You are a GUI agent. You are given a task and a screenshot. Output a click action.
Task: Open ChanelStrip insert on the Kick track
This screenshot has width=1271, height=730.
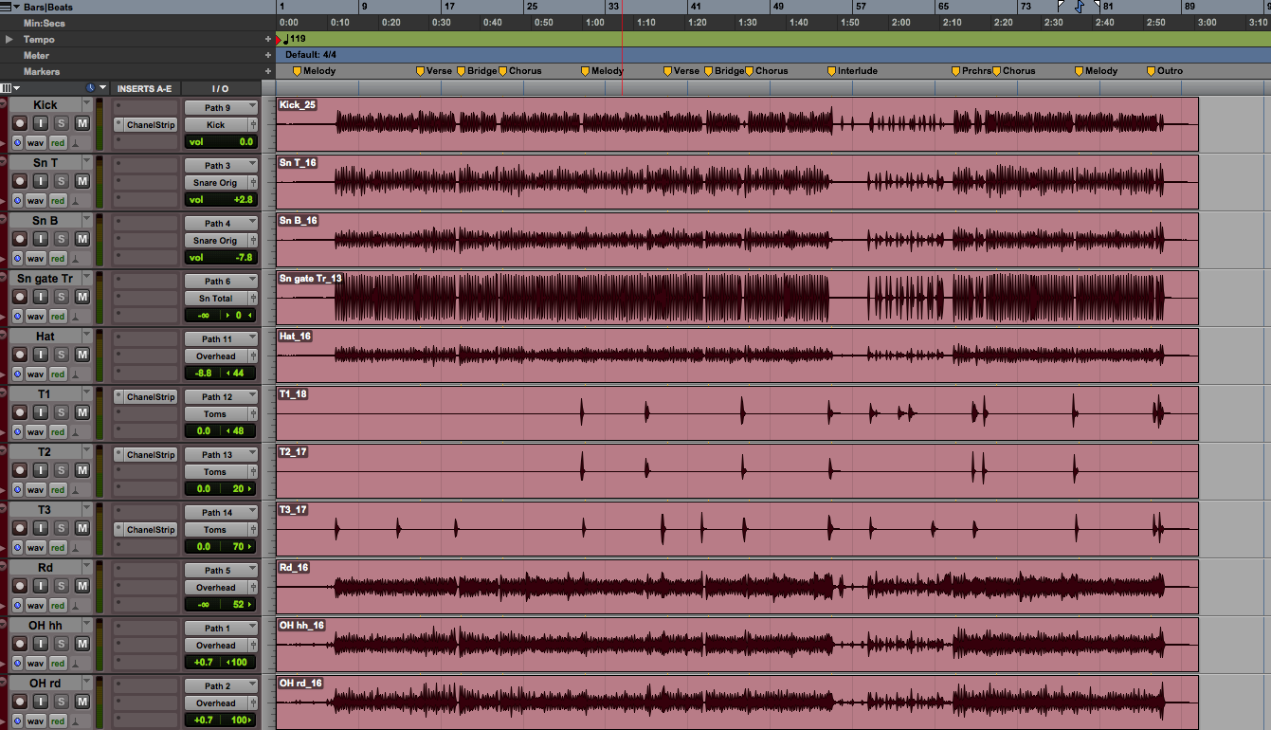[151, 125]
